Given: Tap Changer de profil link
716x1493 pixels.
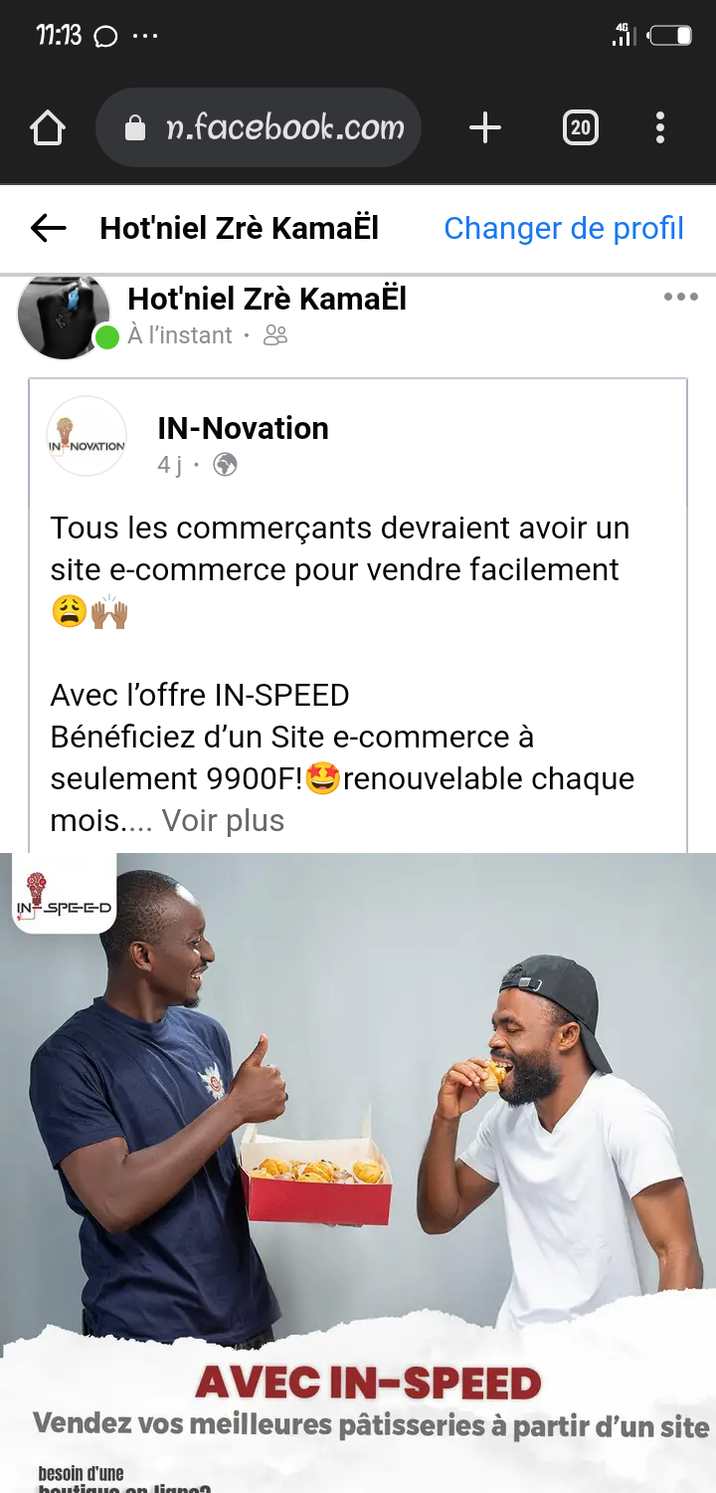Looking at the screenshot, I should [563, 228].
